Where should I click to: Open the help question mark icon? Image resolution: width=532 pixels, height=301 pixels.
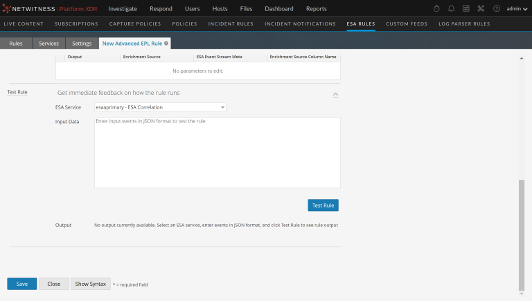click(x=496, y=9)
